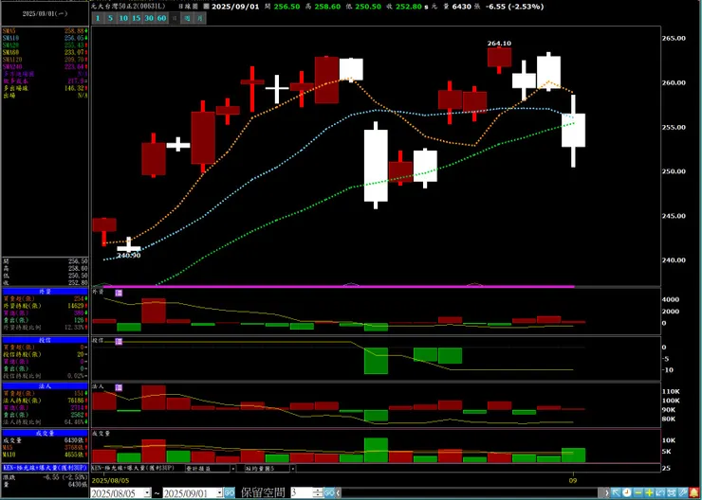
Task: Click the 240.90 low price label
Action: pyautogui.click(x=128, y=255)
